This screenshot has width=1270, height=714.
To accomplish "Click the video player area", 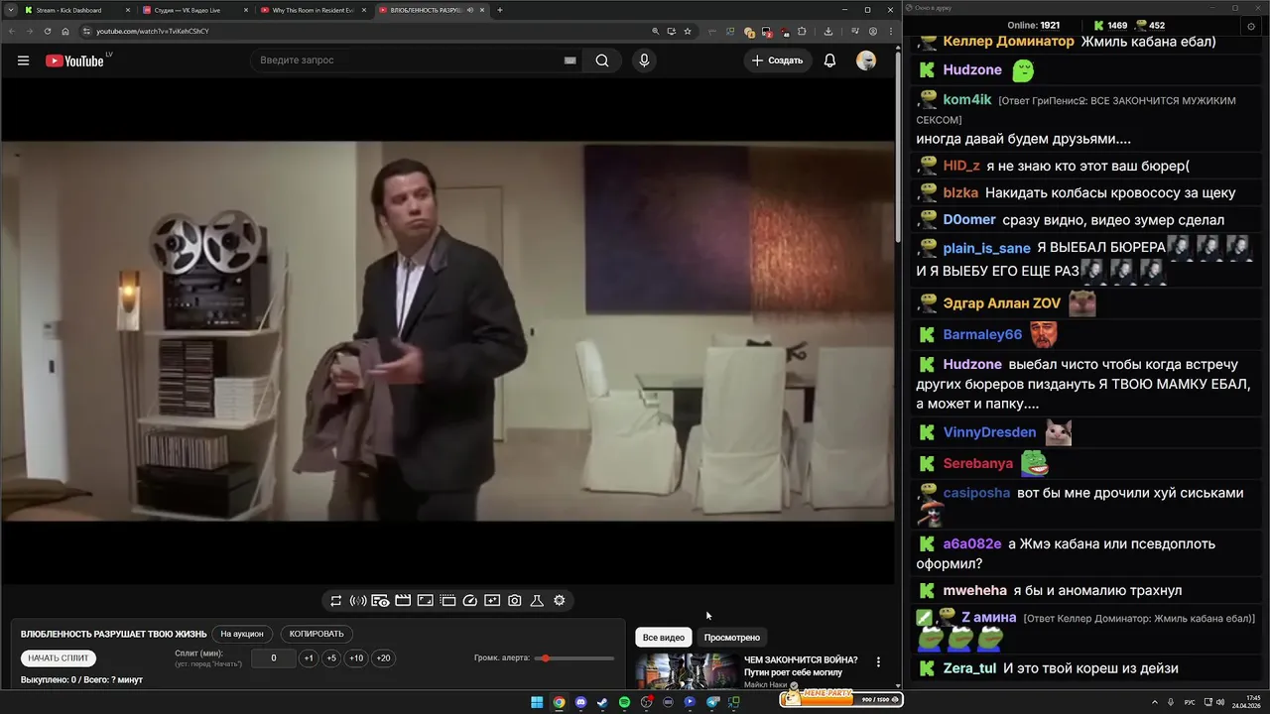I will [447, 331].
